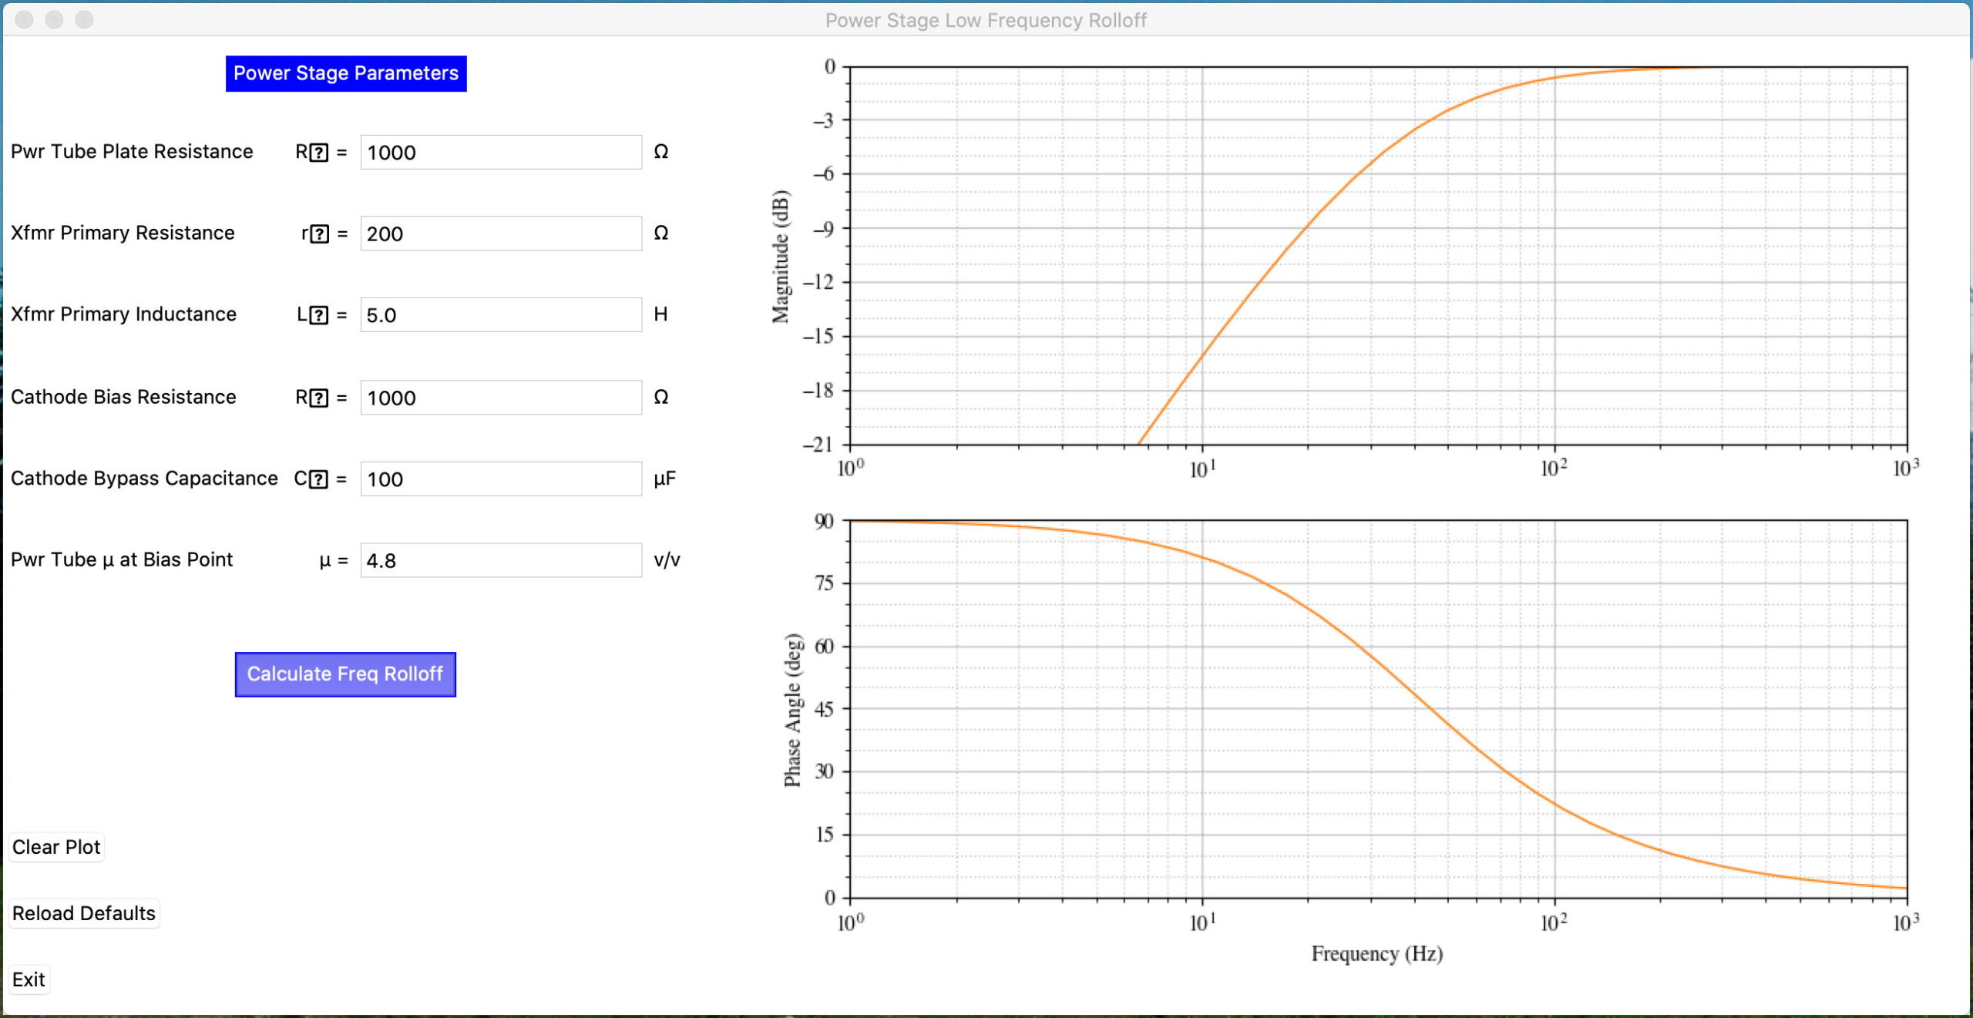Click the Calculate Freq Rolloff button

pyautogui.click(x=345, y=674)
